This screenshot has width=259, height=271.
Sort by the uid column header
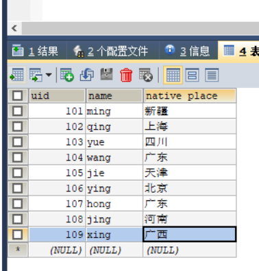[x=57, y=95]
